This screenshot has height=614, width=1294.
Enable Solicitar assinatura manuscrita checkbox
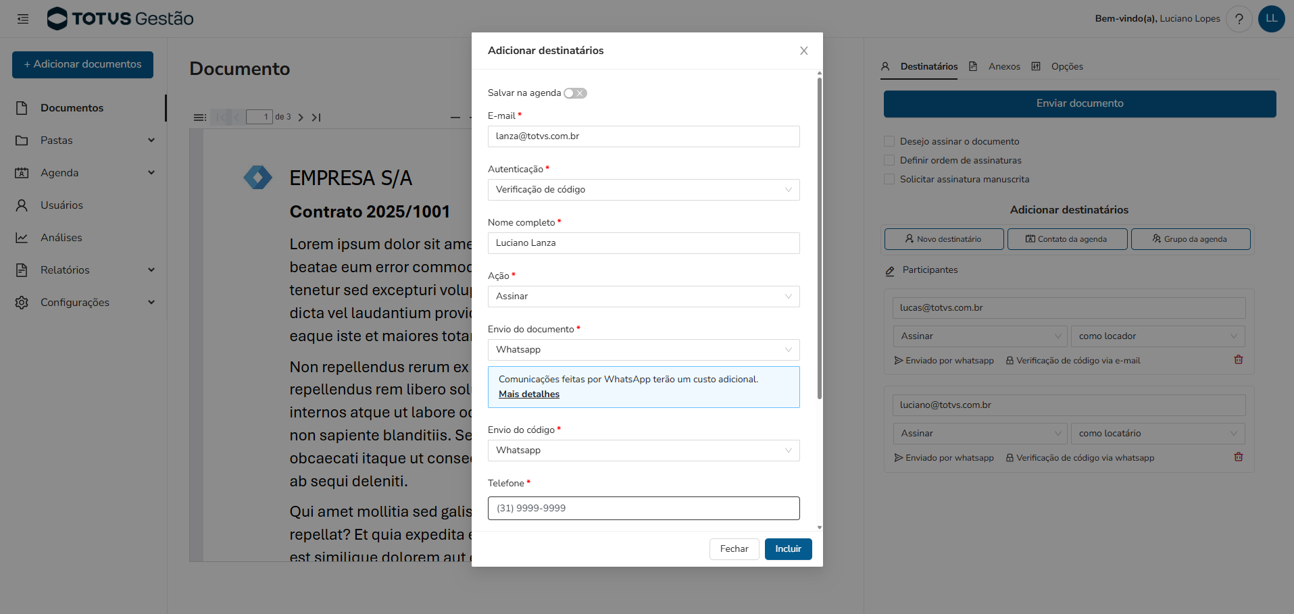click(x=889, y=180)
